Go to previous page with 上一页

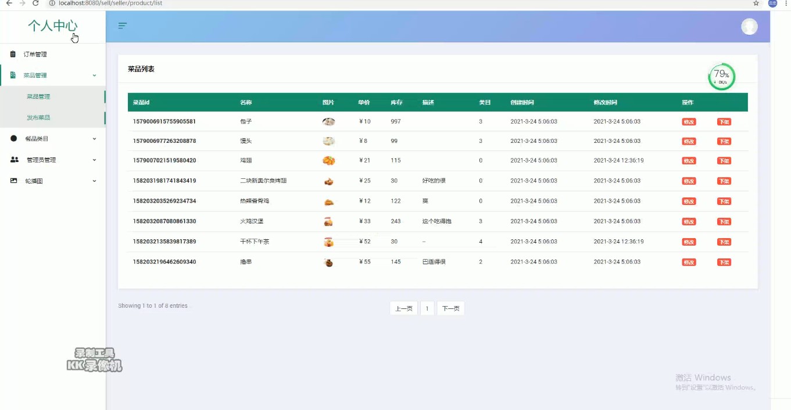[403, 308]
